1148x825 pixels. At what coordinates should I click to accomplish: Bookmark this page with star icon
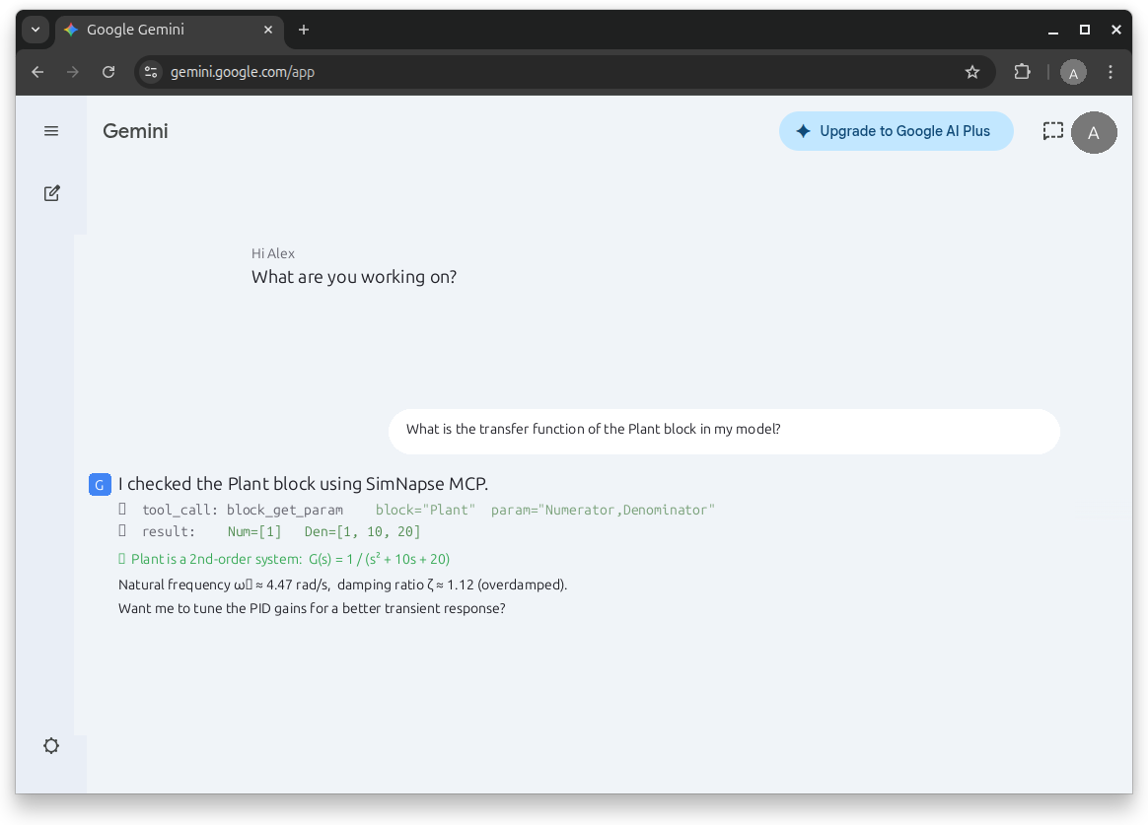click(972, 72)
